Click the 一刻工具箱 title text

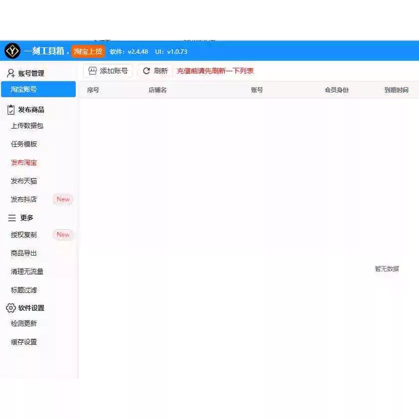(44, 51)
